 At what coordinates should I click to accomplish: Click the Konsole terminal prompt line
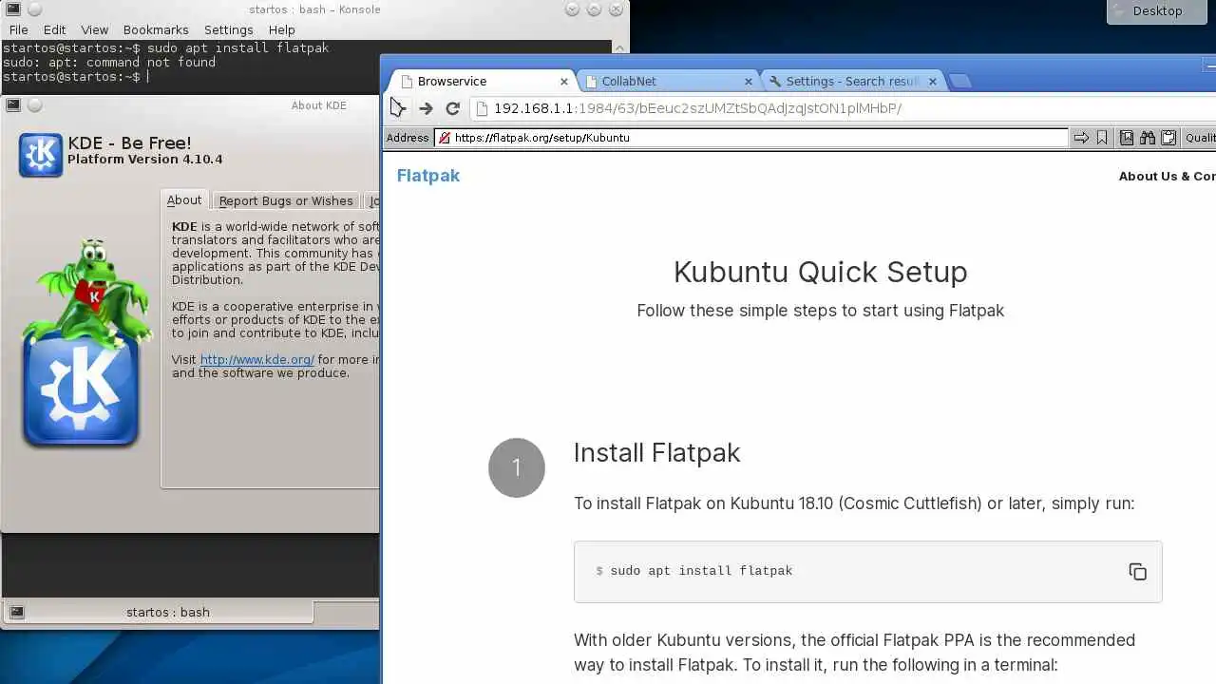(x=75, y=77)
